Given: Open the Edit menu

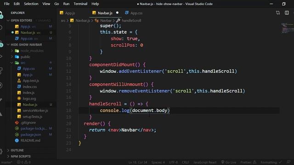Looking at the screenshot, I should point(17,4).
